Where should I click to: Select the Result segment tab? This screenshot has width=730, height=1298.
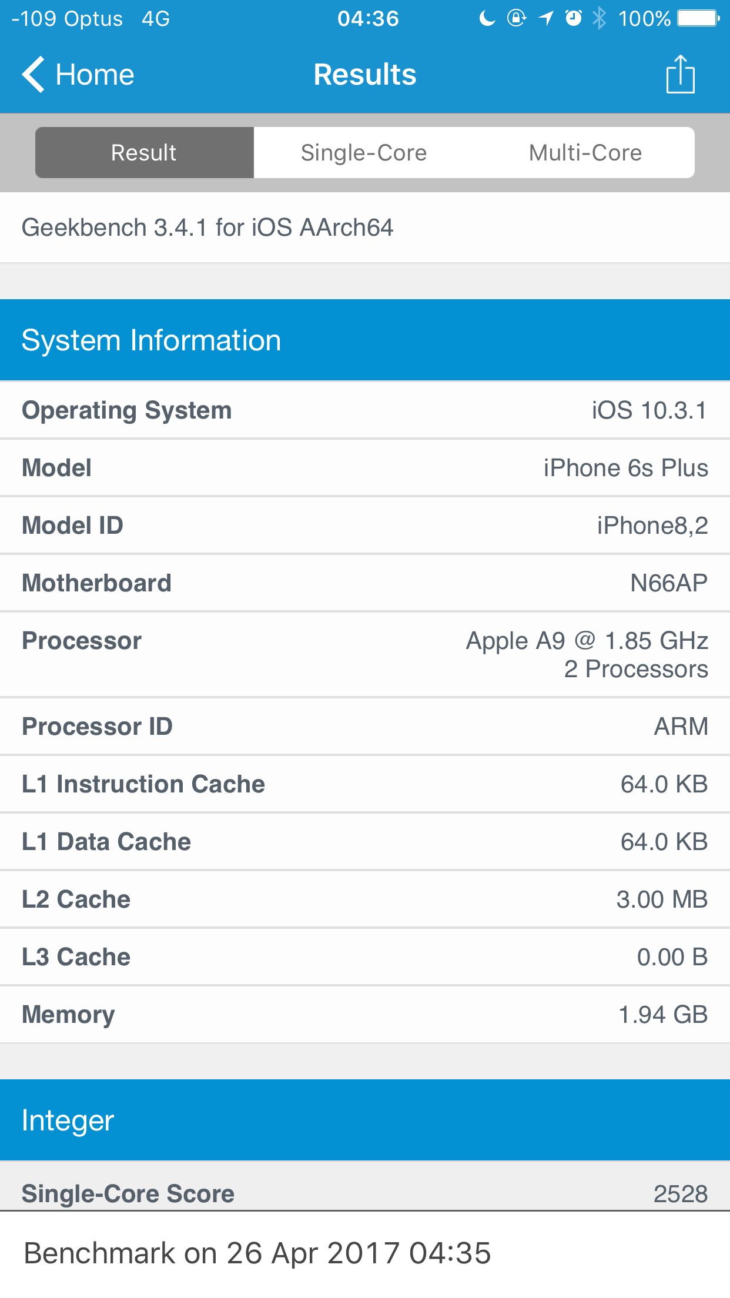(x=145, y=152)
